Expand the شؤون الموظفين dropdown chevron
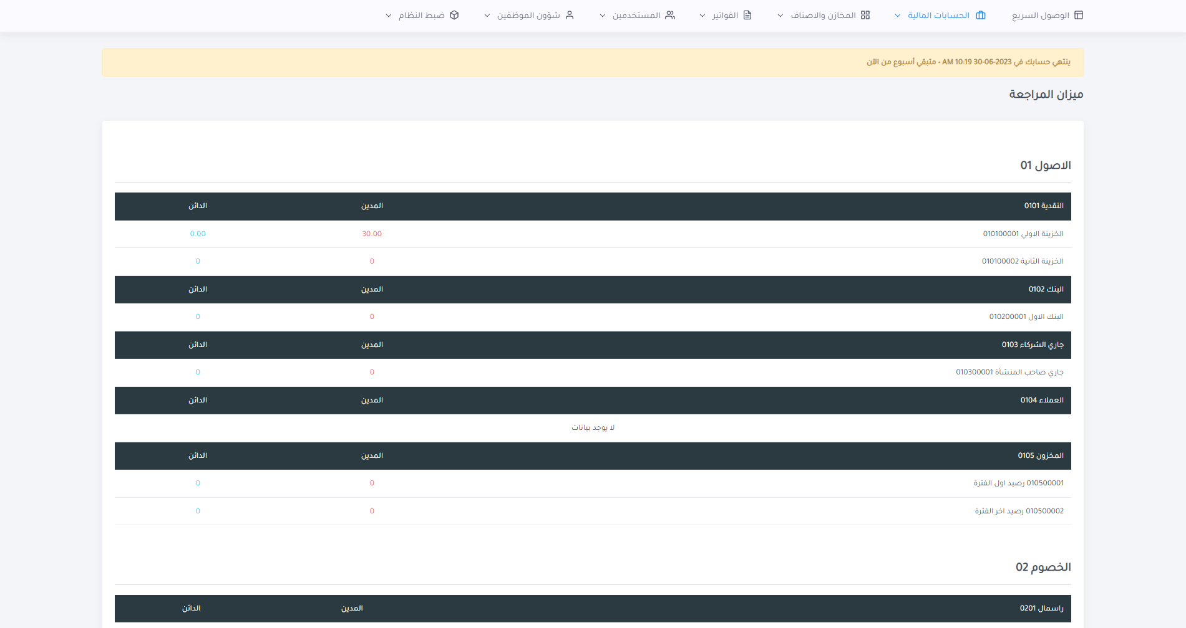Viewport: 1186px width, 628px height. (x=487, y=16)
